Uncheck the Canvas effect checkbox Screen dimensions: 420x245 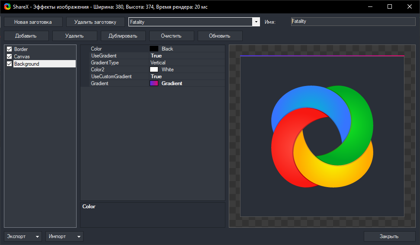click(10, 57)
